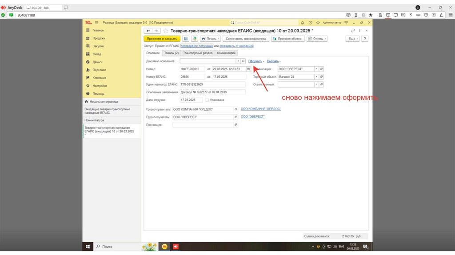Click the подтвердите получение link
455x255 pixels.
coord(196,46)
